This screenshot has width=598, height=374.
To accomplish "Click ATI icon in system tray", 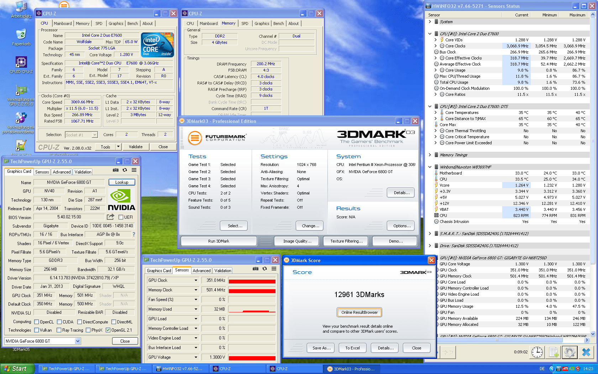I will [565, 369].
